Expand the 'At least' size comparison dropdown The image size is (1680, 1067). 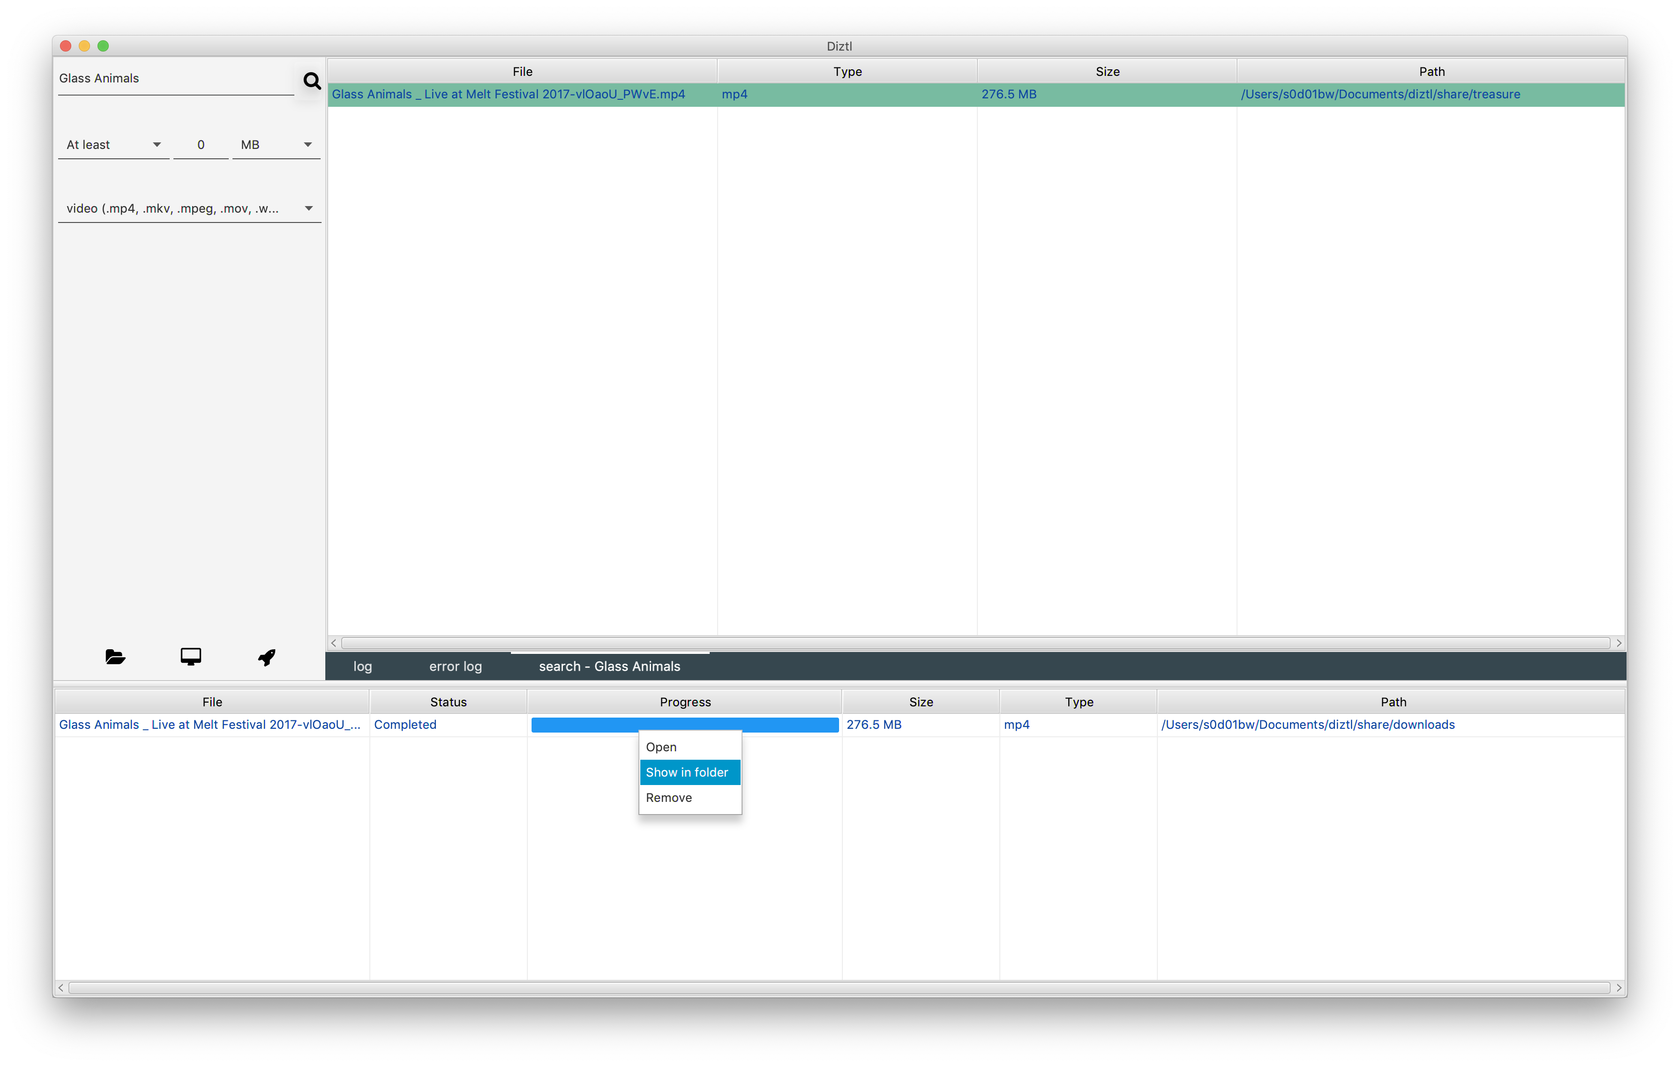pyautogui.click(x=114, y=145)
